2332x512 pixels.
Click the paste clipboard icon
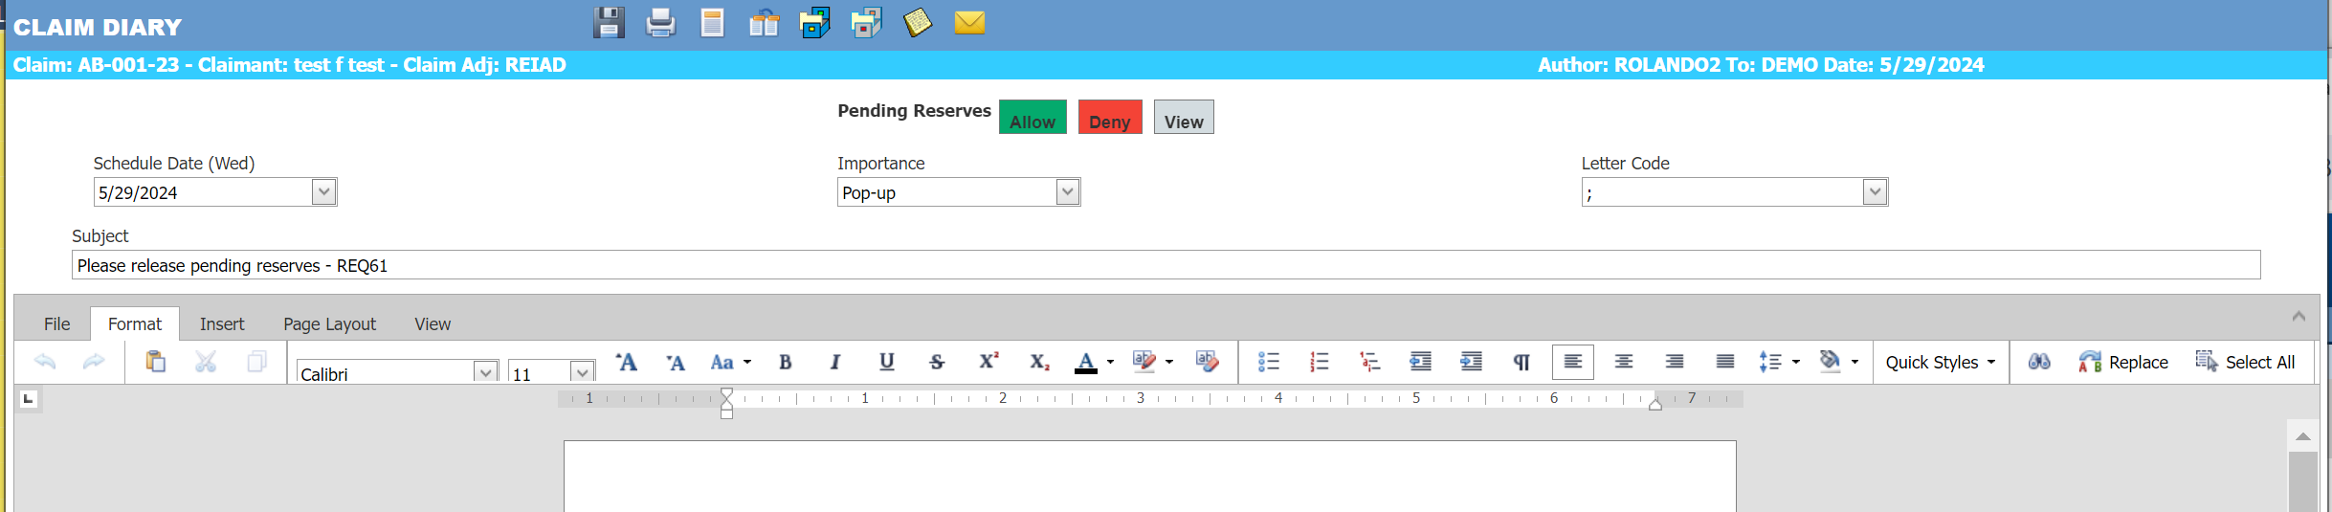[155, 362]
